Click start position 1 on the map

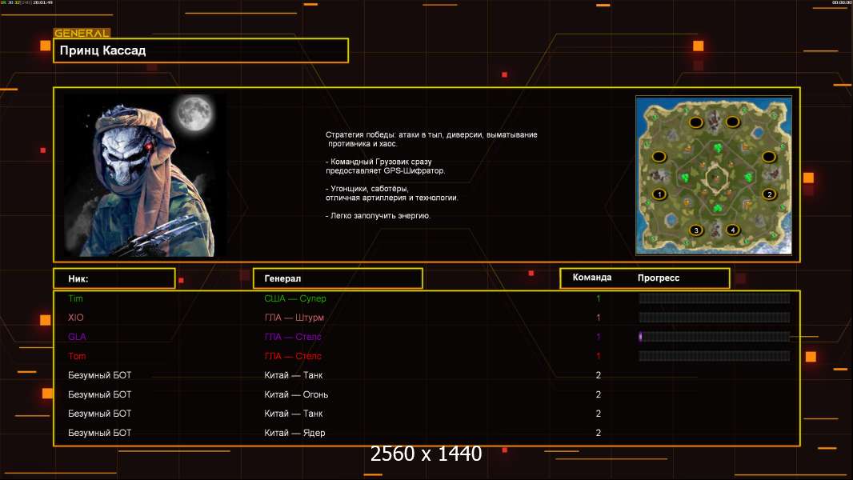coord(659,194)
